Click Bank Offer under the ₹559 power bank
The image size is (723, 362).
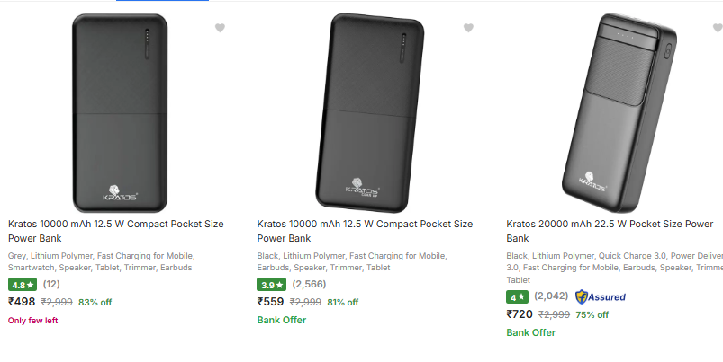(282, 320)
